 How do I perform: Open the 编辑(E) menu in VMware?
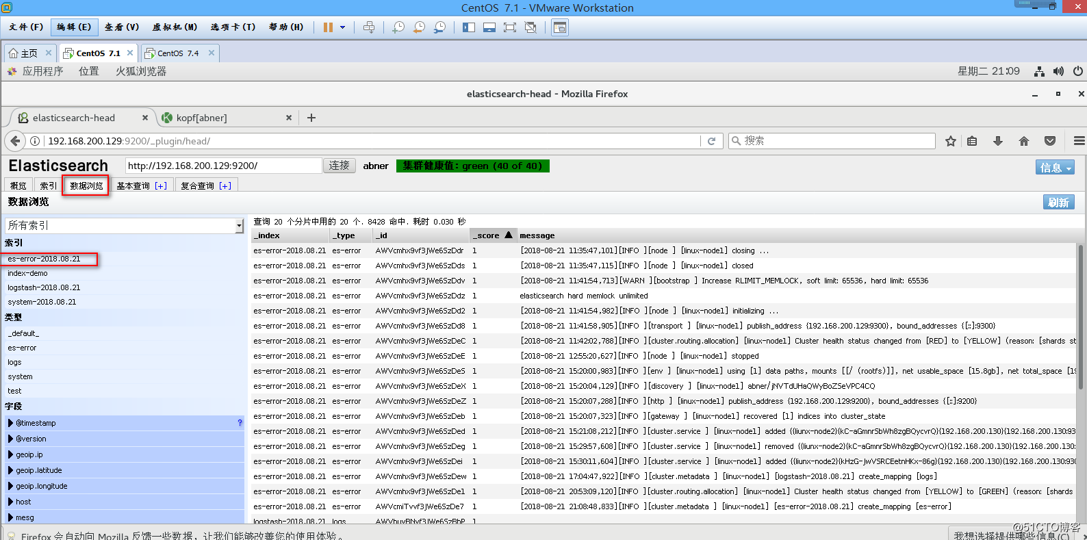click(74, 27)
